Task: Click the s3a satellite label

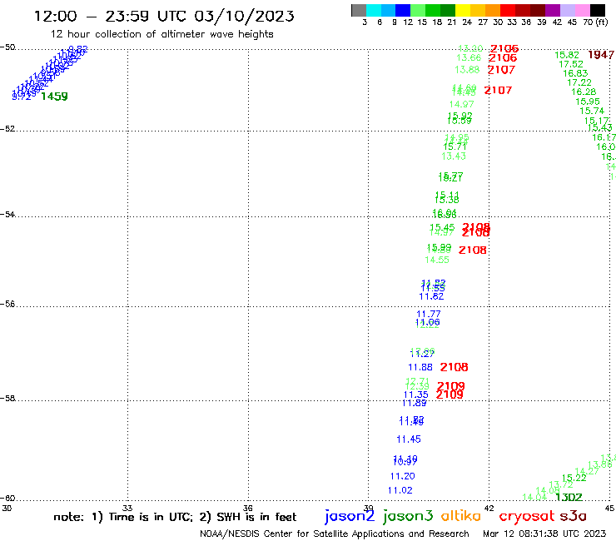Action: [574, 516]
